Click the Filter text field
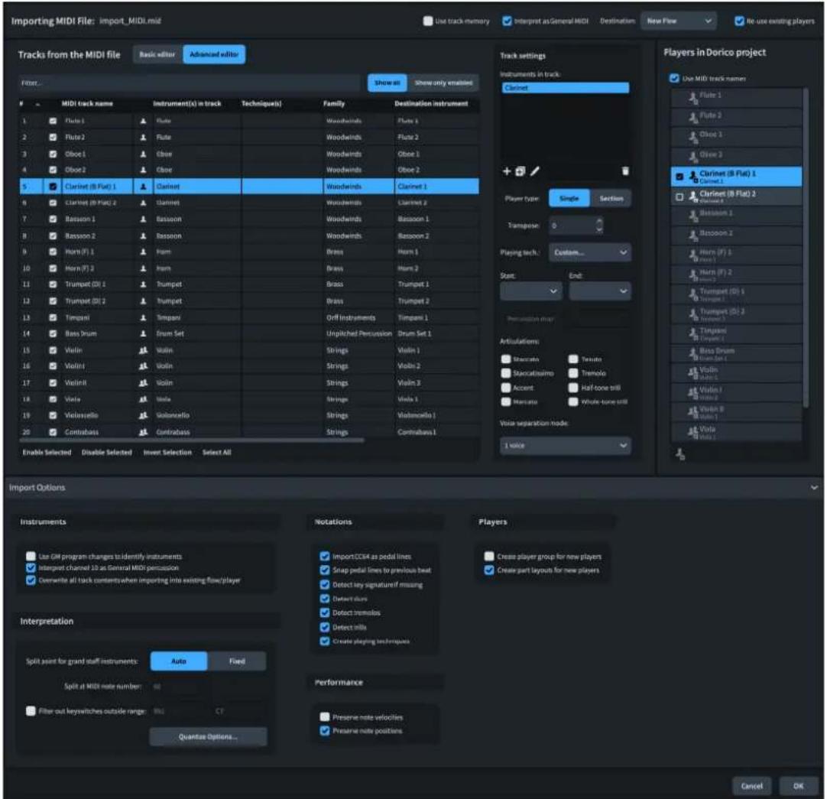The height and width of the screenshot is (799, 827). coord(190,83)
